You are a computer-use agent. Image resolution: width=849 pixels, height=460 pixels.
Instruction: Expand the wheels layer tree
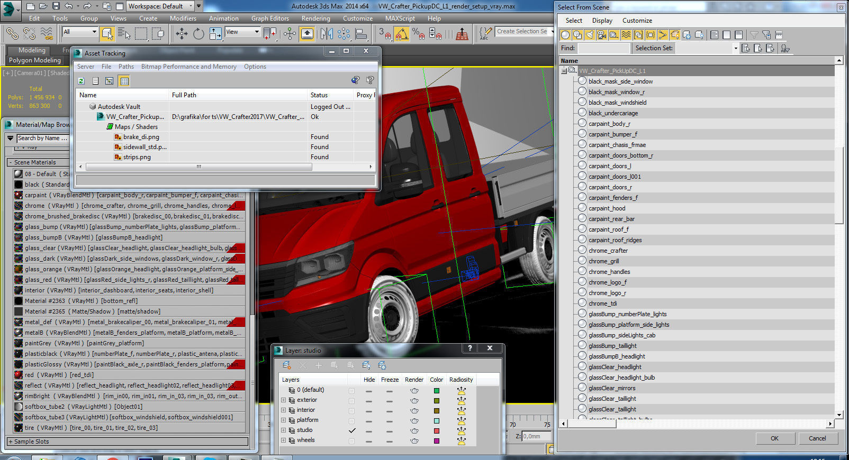tap(284, 440)
